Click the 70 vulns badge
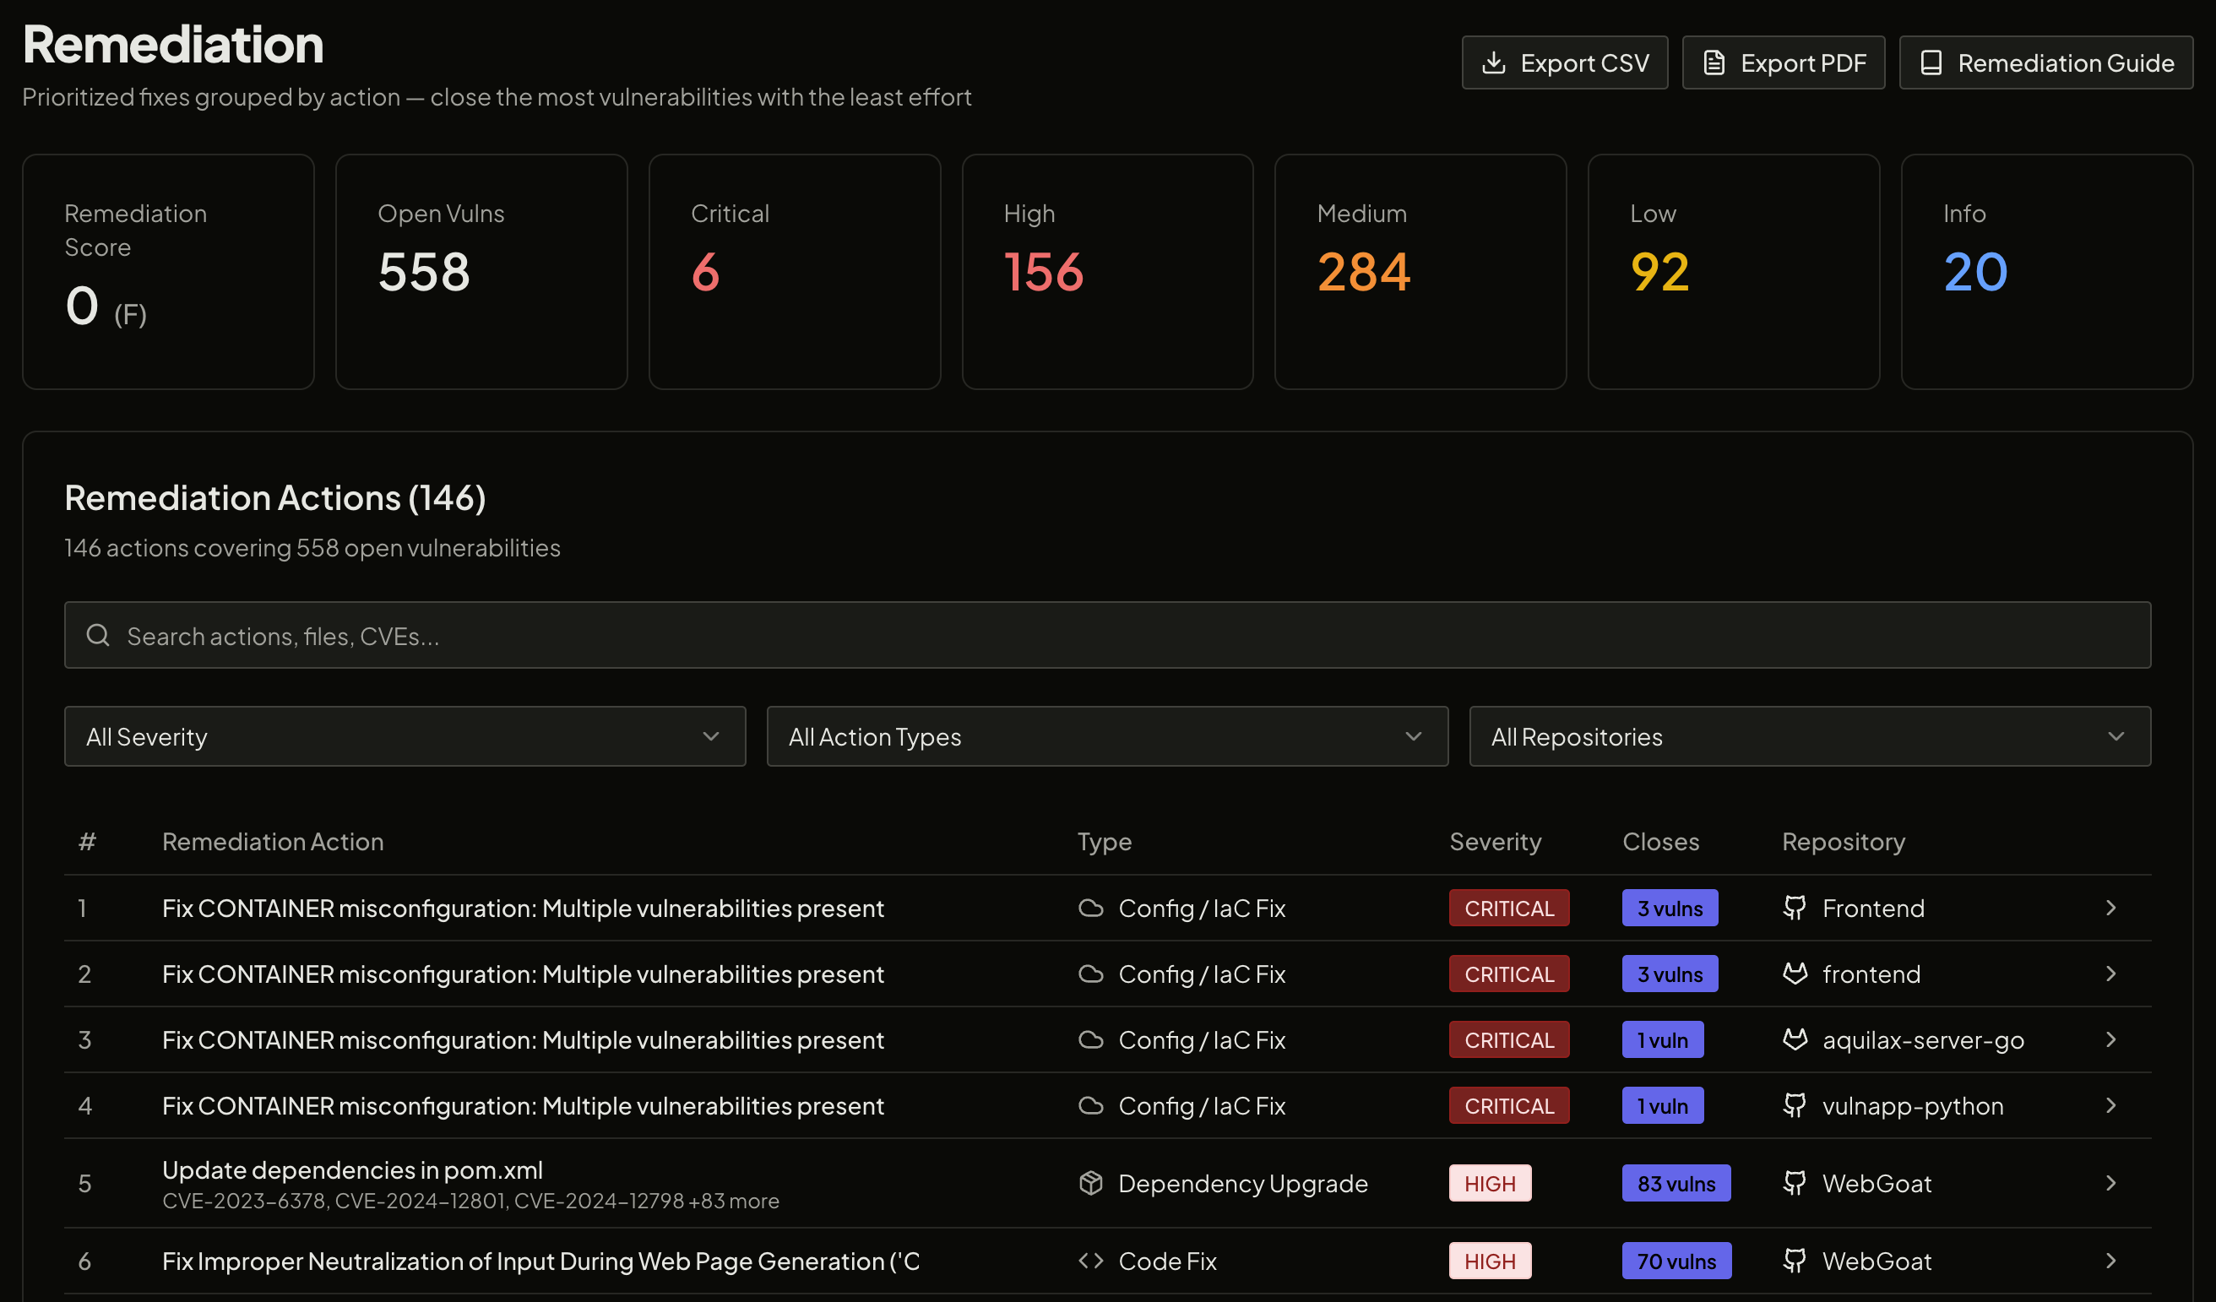 pos(1676,1261)
